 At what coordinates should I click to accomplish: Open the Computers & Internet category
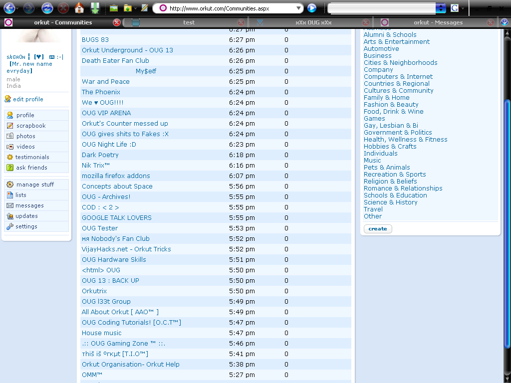tap(398, 76)
